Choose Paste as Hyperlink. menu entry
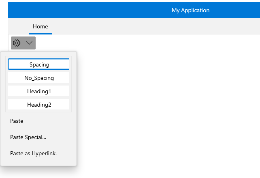 point(33,153)
